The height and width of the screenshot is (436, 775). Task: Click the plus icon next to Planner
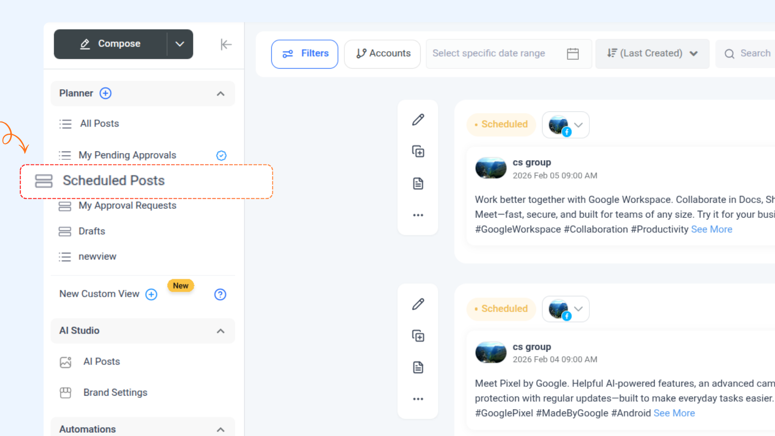(105, 93)
